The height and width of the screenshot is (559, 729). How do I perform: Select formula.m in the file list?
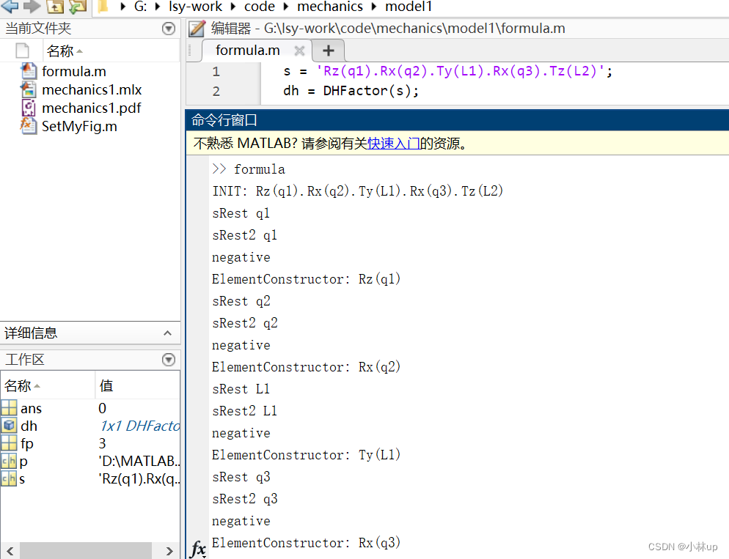[x=74, y=72]
